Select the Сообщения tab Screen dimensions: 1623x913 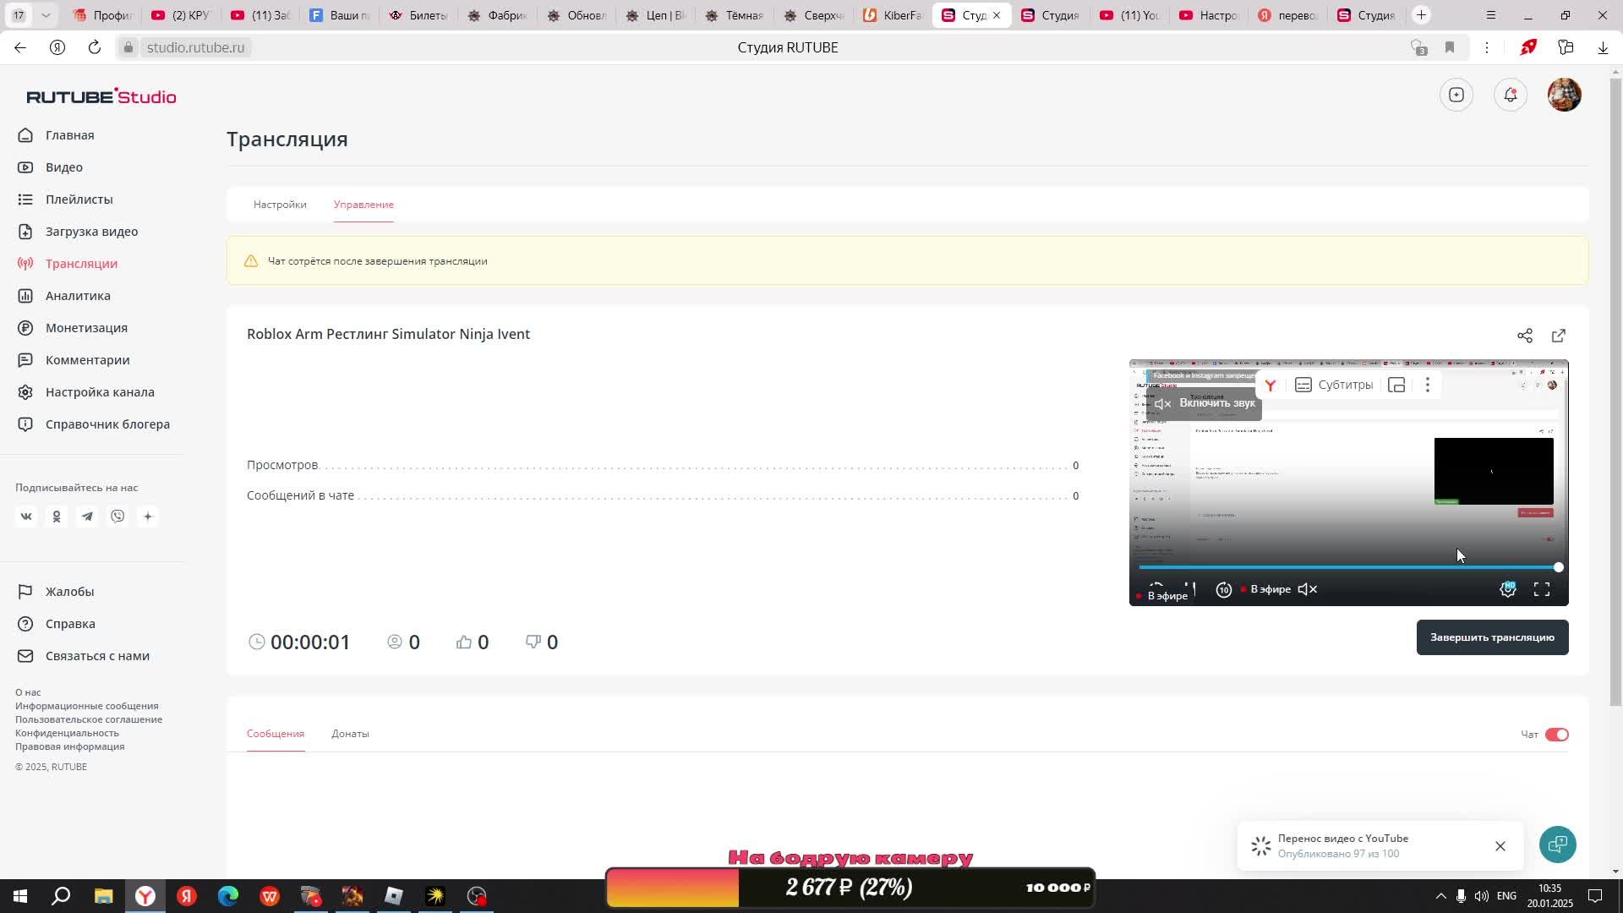[x=276, y=734]
